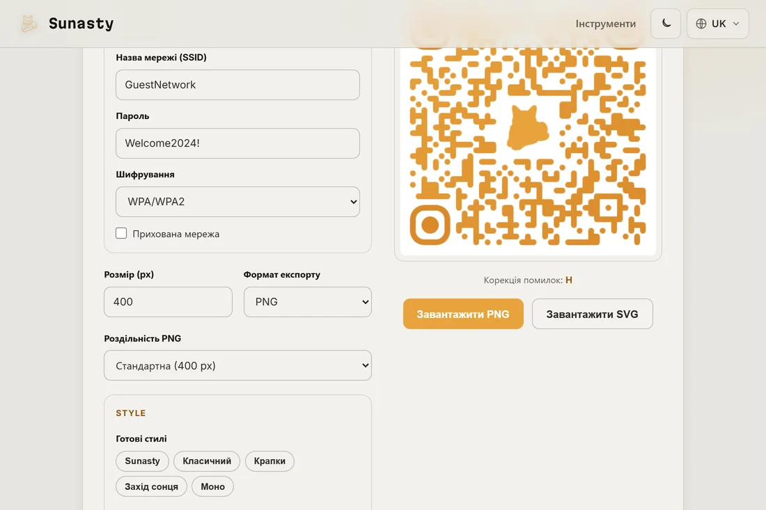766x510 pixels.
Task: Open the export format PNG dropdown
Action: [x=307, y=301]
